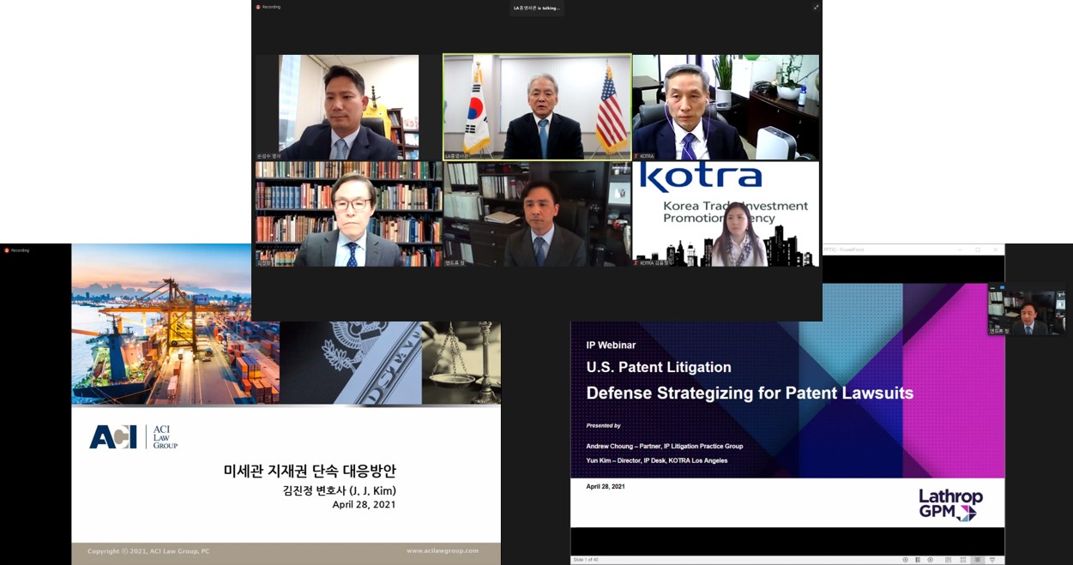Click the PowerPoint window title text

(x=843, y=249)
